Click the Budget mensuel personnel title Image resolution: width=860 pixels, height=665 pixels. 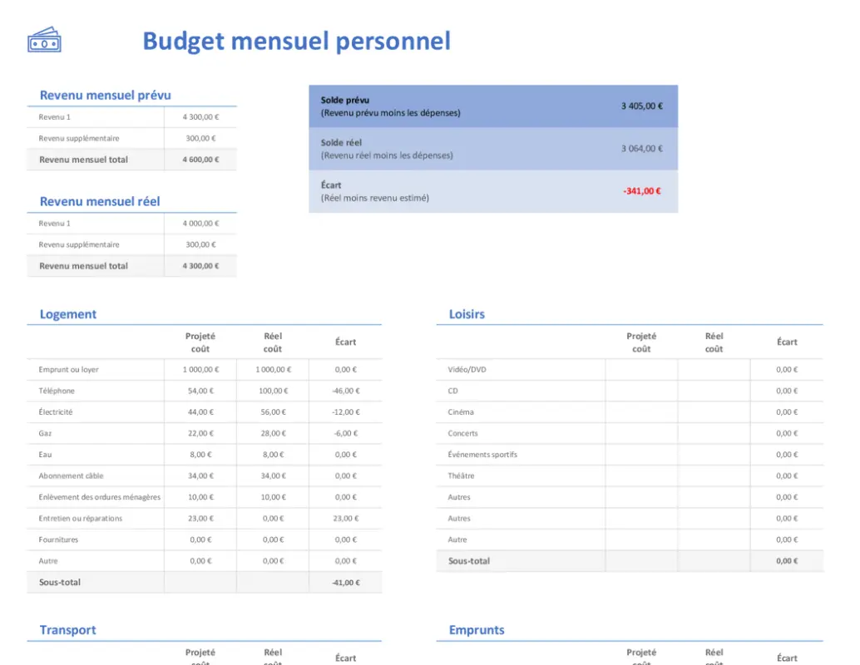point(297,40)
